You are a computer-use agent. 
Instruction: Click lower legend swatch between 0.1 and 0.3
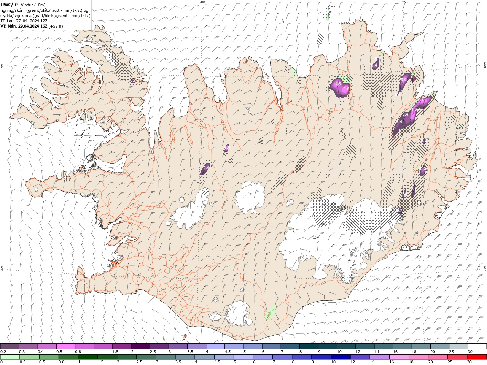pos(10,357)
